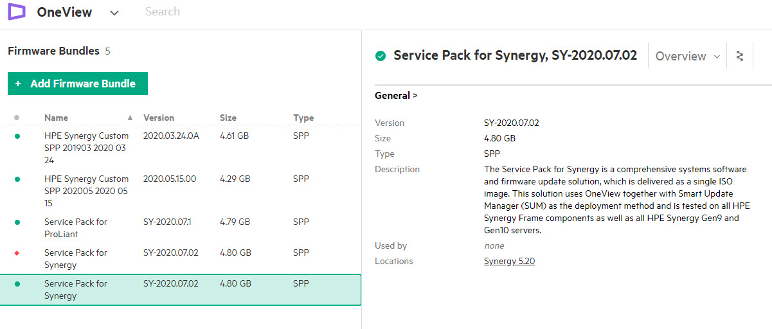Image resolution: width=772 pixels, height=329 pixels.
Task: Click the activity map icon beside Overview
Action: tap(740, 56)
